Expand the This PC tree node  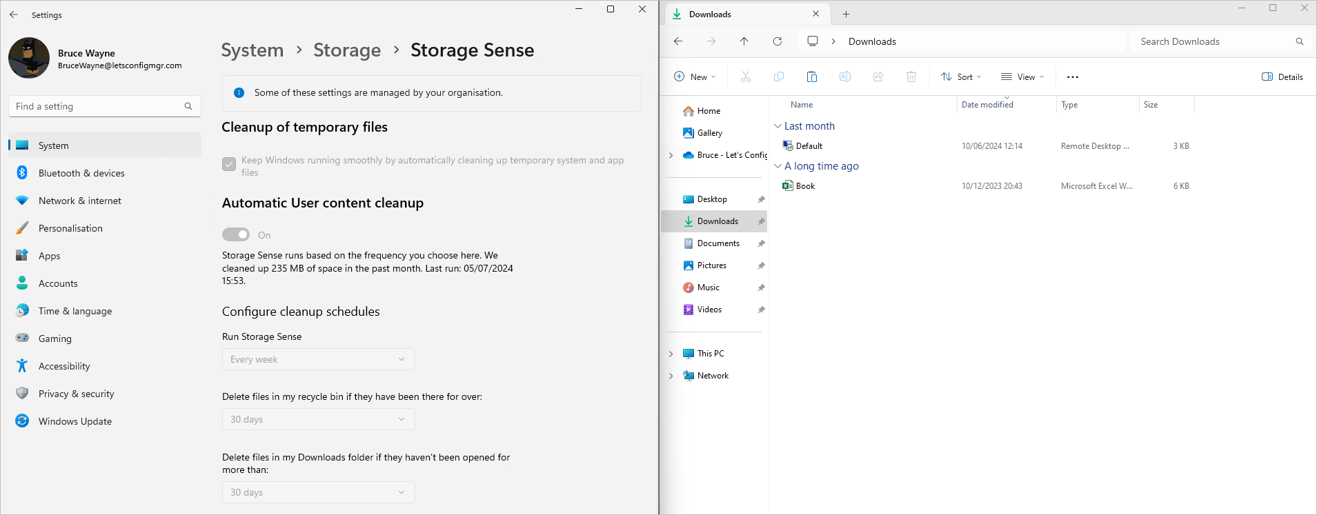coord(671,354)
